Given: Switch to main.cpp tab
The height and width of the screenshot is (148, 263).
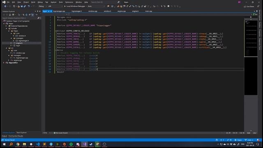Looking at the screenshot, I should click(149, 11).
